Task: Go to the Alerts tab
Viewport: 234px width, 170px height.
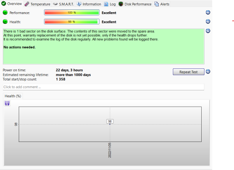Action: [162, 4]
